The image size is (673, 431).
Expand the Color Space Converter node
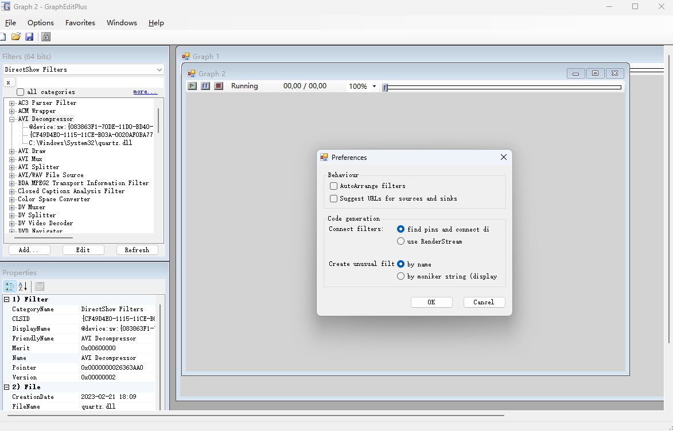[x=12, y=199]
